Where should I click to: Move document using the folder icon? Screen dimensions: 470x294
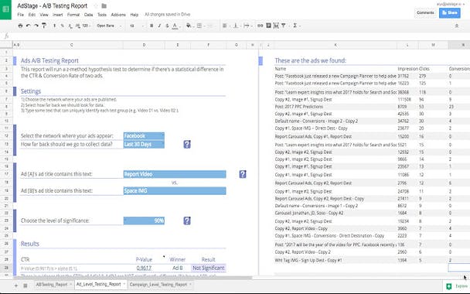pyautogui.click(x=104, y=5)
